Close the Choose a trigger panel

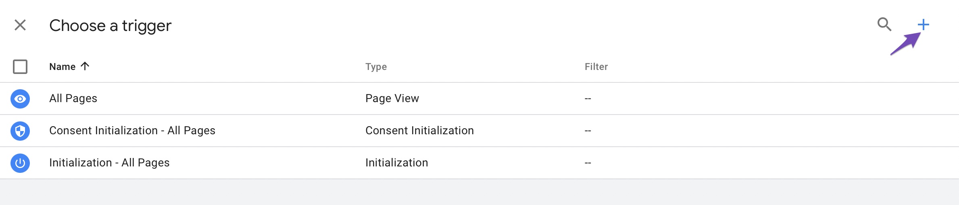(x=20, y=25)
